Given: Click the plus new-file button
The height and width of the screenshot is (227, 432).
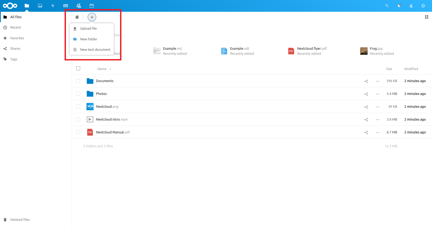Looking at the screenshot, I should (92, 17).
